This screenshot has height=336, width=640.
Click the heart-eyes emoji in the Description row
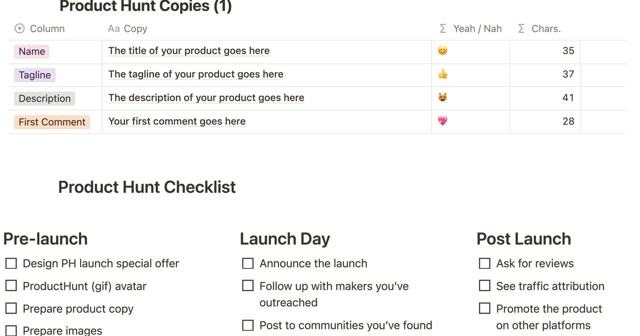coord(443,98)
